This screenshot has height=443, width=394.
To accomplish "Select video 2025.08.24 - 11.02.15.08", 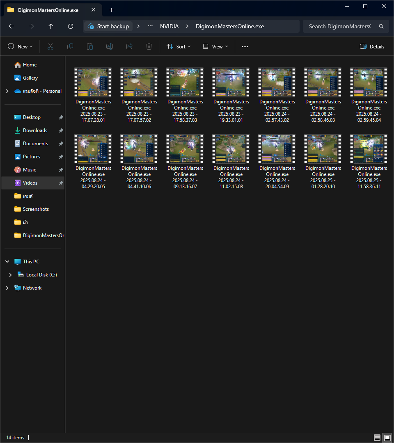I will pyautogui.click(x=231, y=161).
